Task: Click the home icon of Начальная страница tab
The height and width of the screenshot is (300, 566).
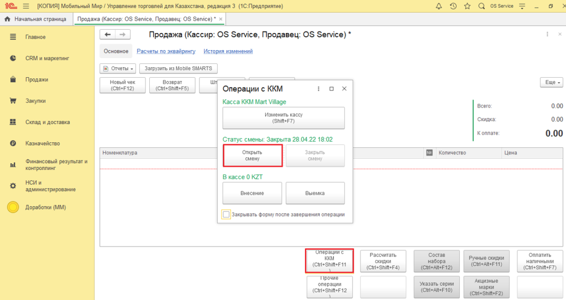Action: pos(7,19)
